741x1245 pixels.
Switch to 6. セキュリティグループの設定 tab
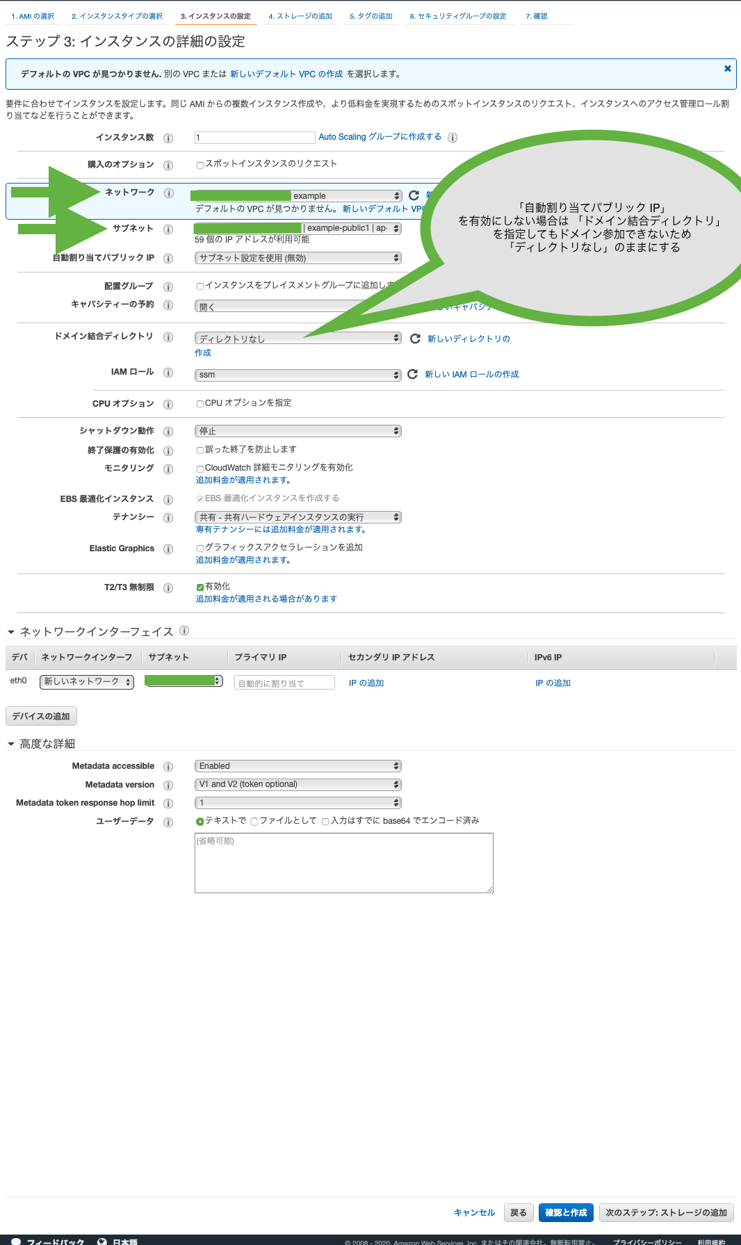click(457, 16)
